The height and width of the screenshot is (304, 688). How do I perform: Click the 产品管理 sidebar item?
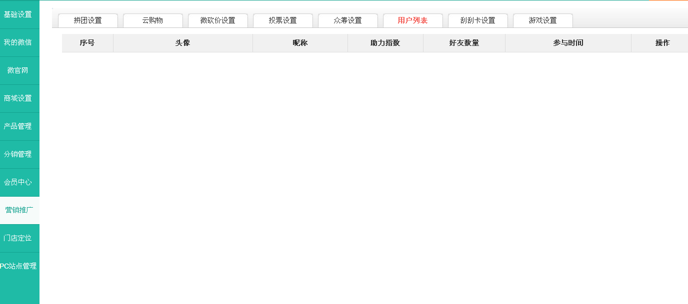(18, 126)
